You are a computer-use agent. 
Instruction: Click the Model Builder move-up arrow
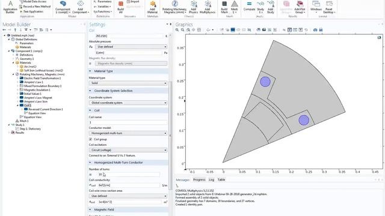tap(15, 30)
